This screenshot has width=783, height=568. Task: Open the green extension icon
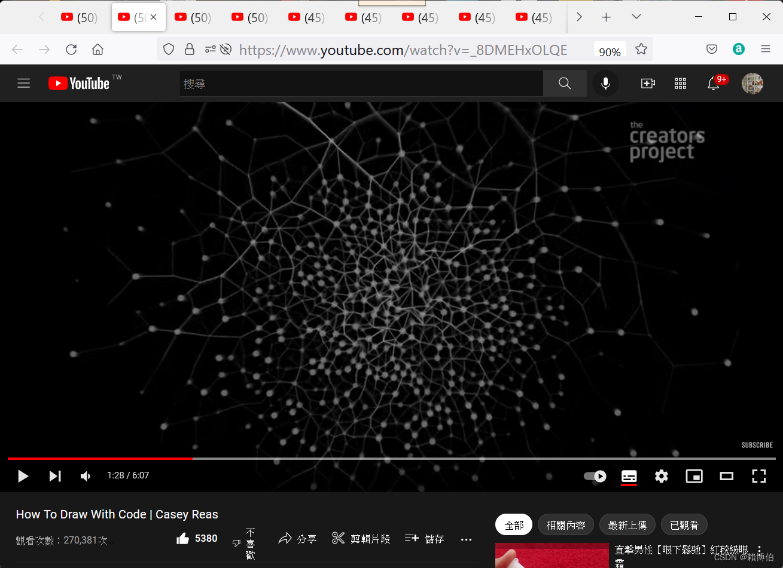739,50
